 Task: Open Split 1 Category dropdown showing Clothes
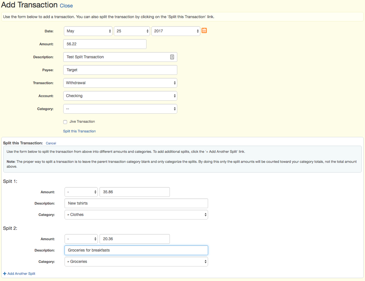click(136, 215)
